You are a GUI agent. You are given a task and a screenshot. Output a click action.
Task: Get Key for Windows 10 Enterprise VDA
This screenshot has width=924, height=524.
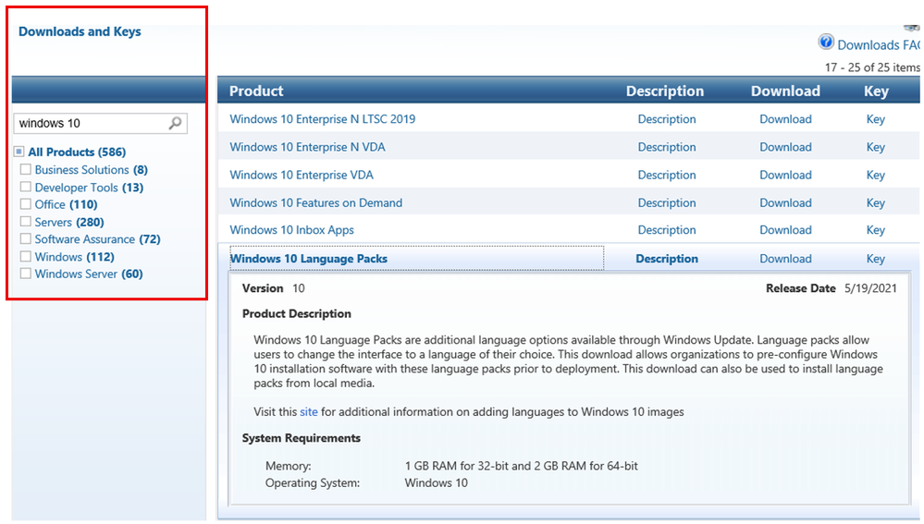(x=876, y=176)
